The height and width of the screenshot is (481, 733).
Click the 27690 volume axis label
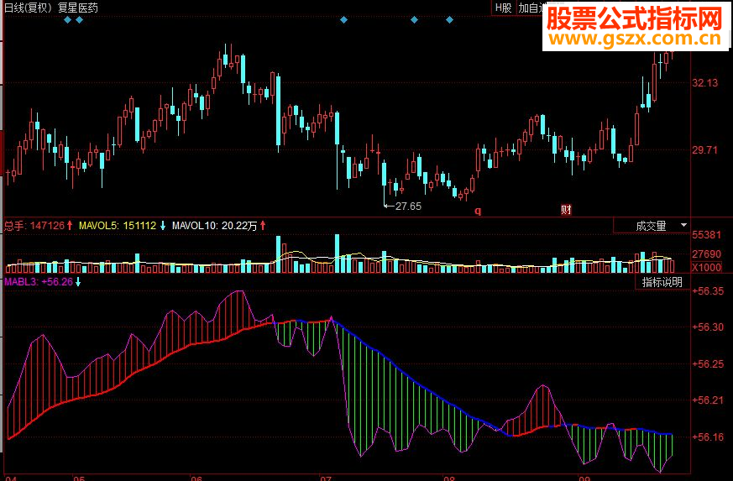[x=706, y=254]
